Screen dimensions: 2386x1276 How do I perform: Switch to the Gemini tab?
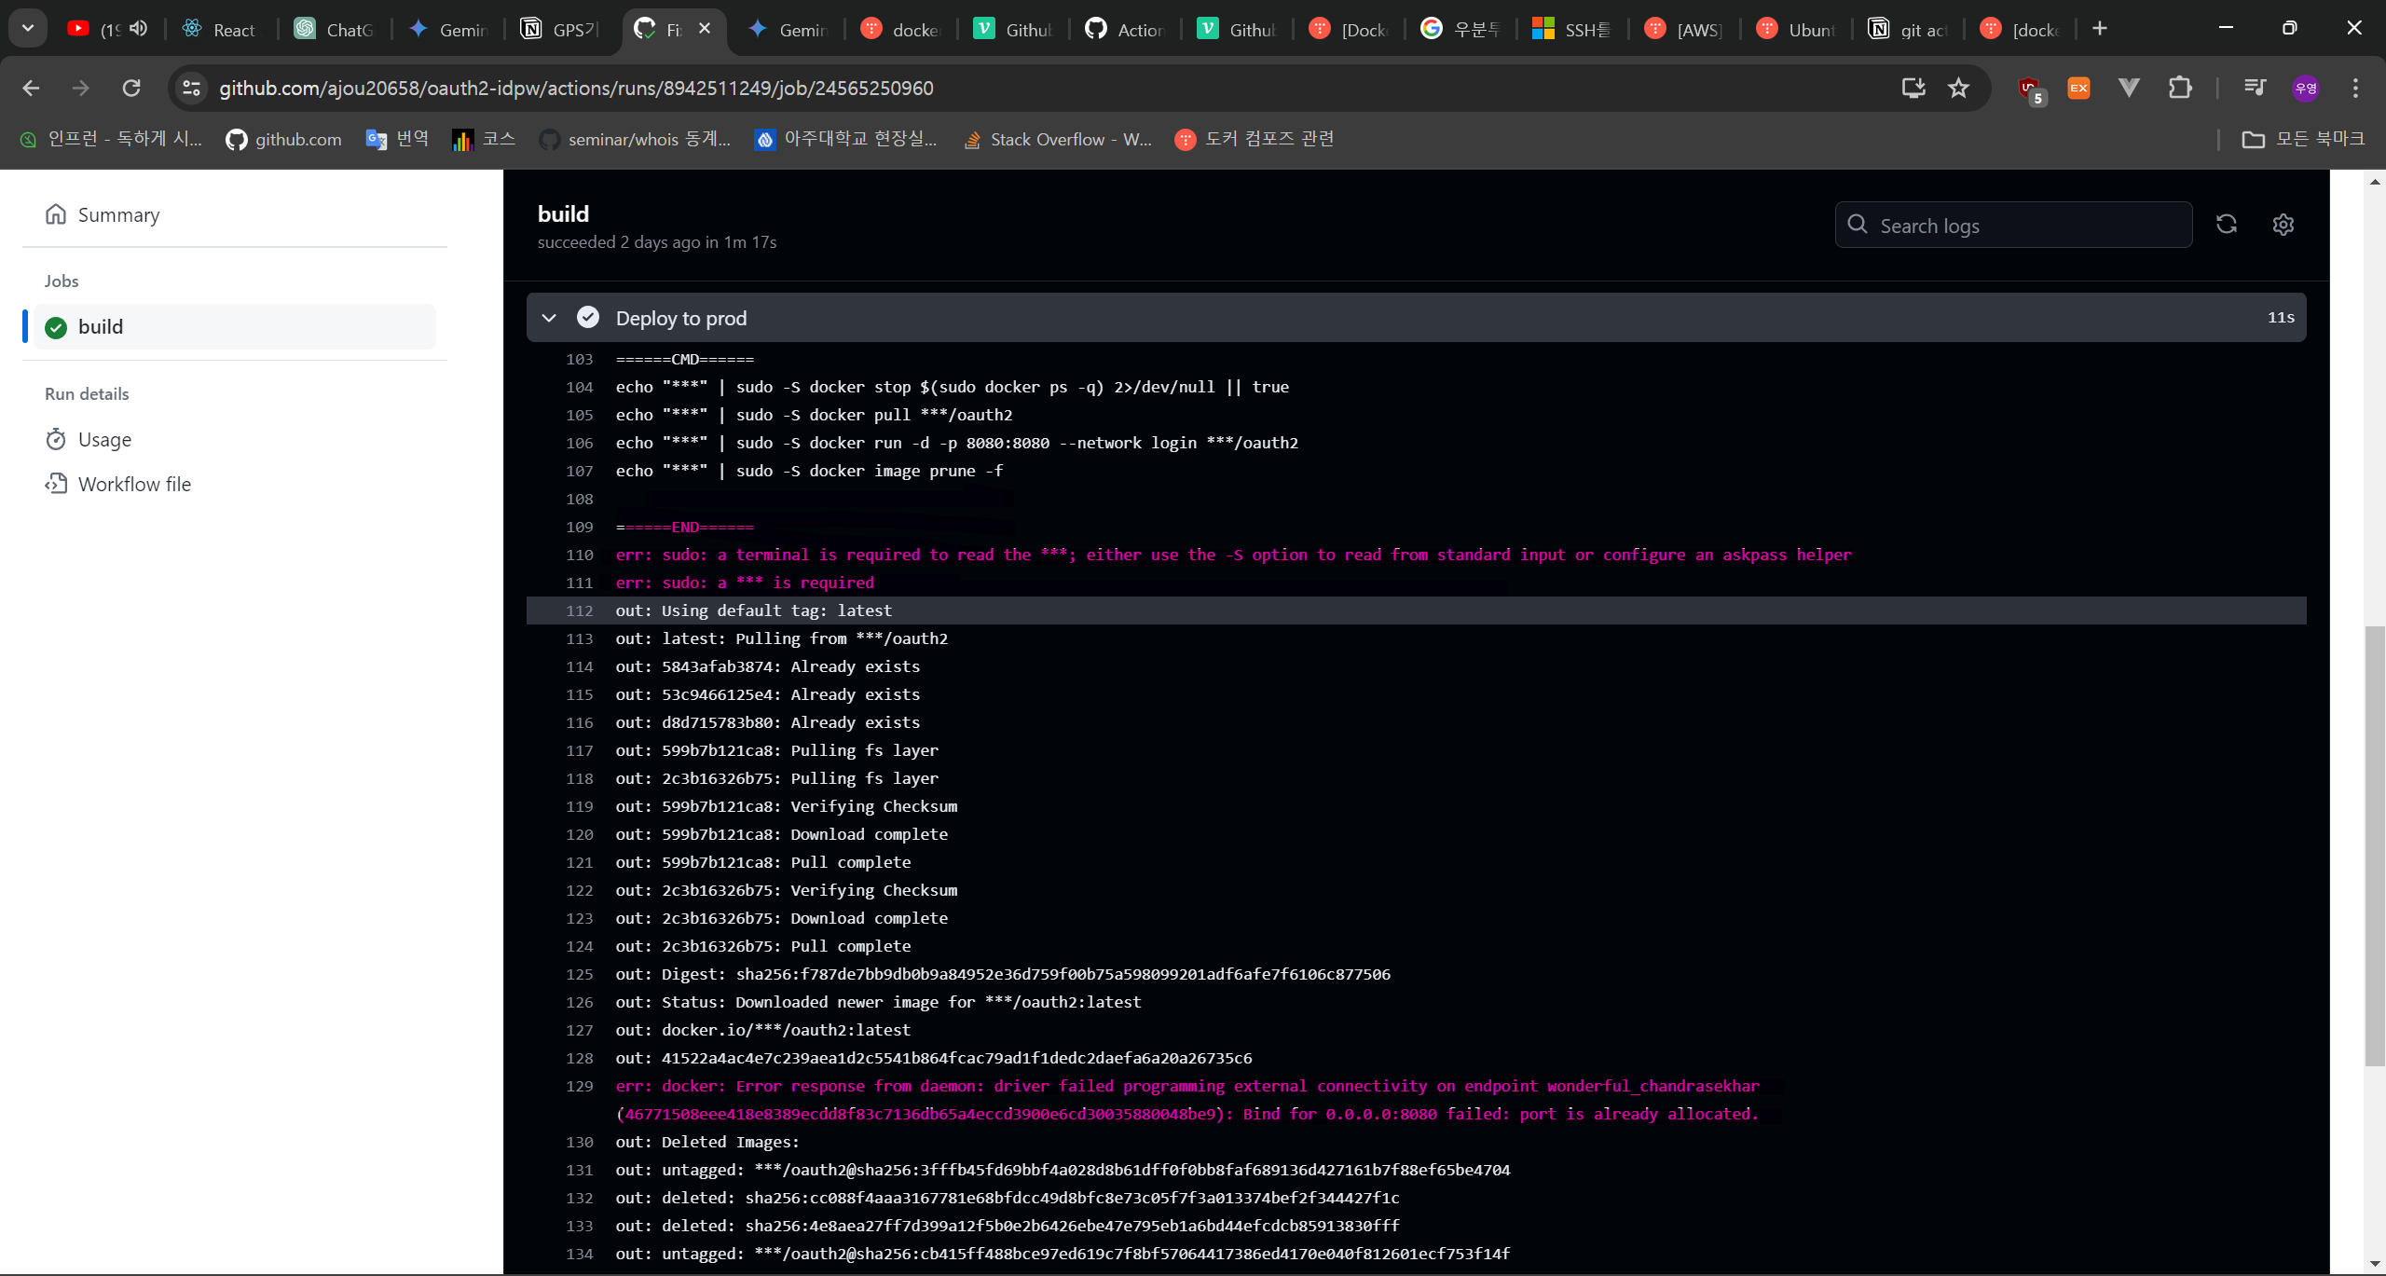point(447,29)
